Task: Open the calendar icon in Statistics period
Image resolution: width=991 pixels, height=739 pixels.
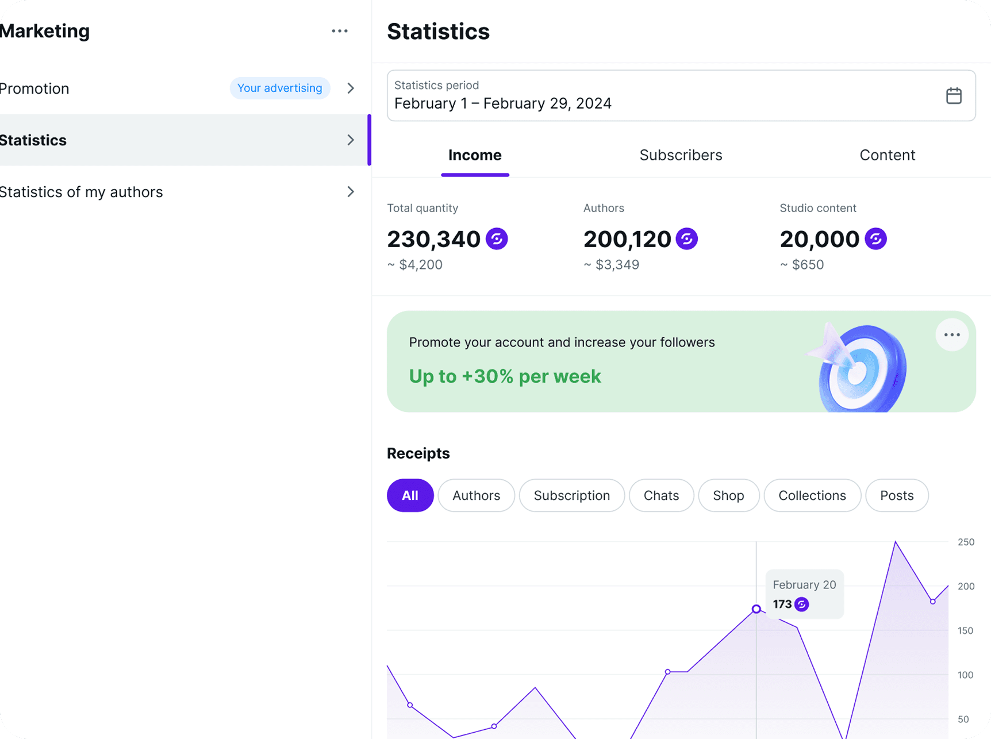Action: (954, 95)
